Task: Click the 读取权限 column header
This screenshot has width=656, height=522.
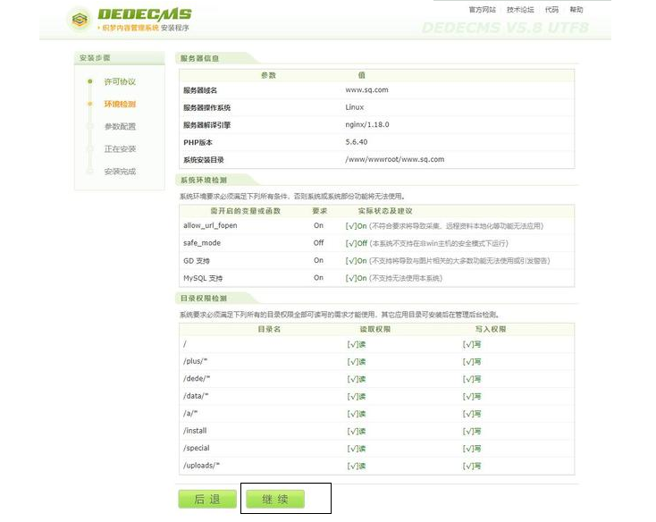Action: [x=375, y=330]
